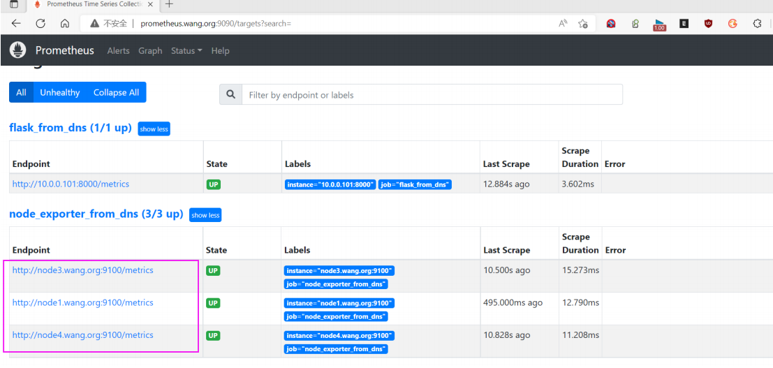
Task: Focus the Filter by endpoint or labels field
Action: (x=432, y=95)
